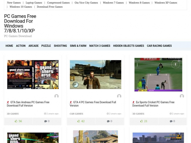Image resolution: width=191 pixels, height=143 pixels.
Task: Open the SHOOTING games category
Action: [x=60, y=46]
